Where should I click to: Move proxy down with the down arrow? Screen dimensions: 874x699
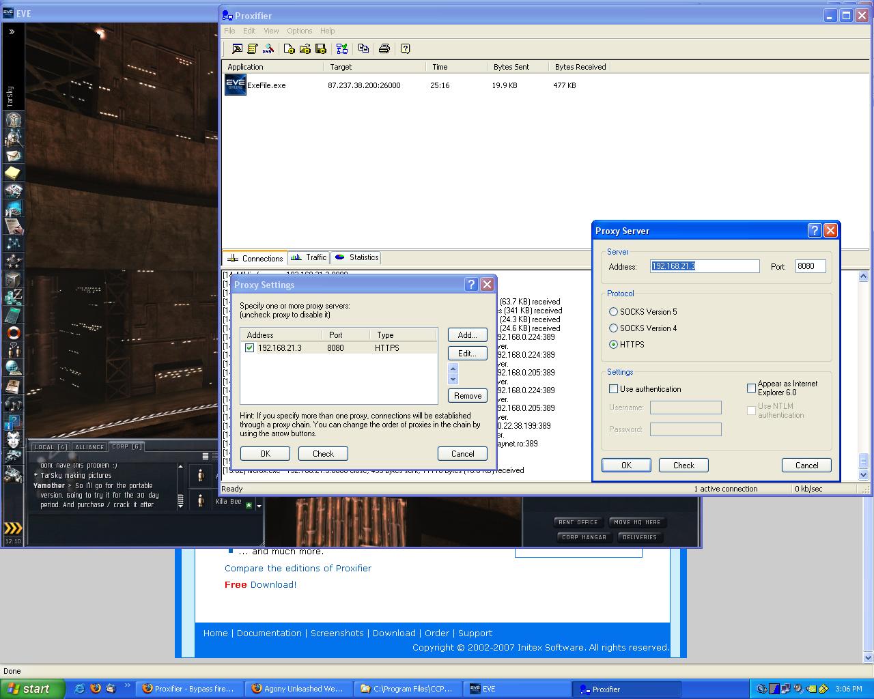coord(453,379)
